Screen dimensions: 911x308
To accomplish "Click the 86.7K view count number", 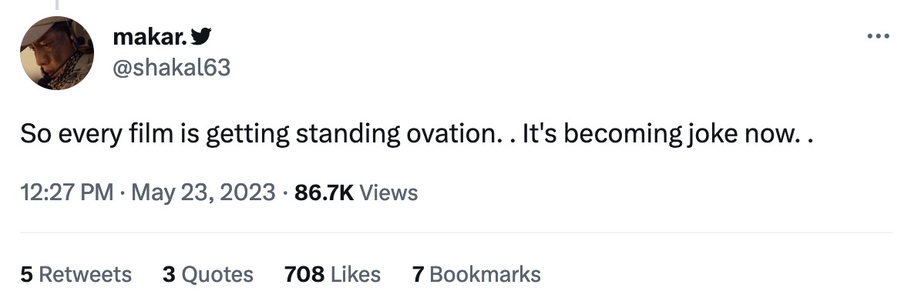I will pyautogui.click(x=324, y=192).
